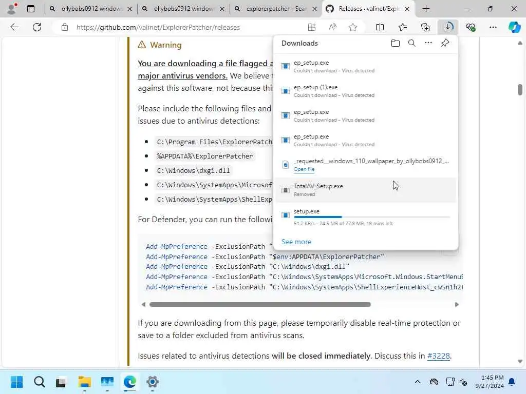
Task: Refresh the GitHub releases page
Action: (x=37, y=27)
